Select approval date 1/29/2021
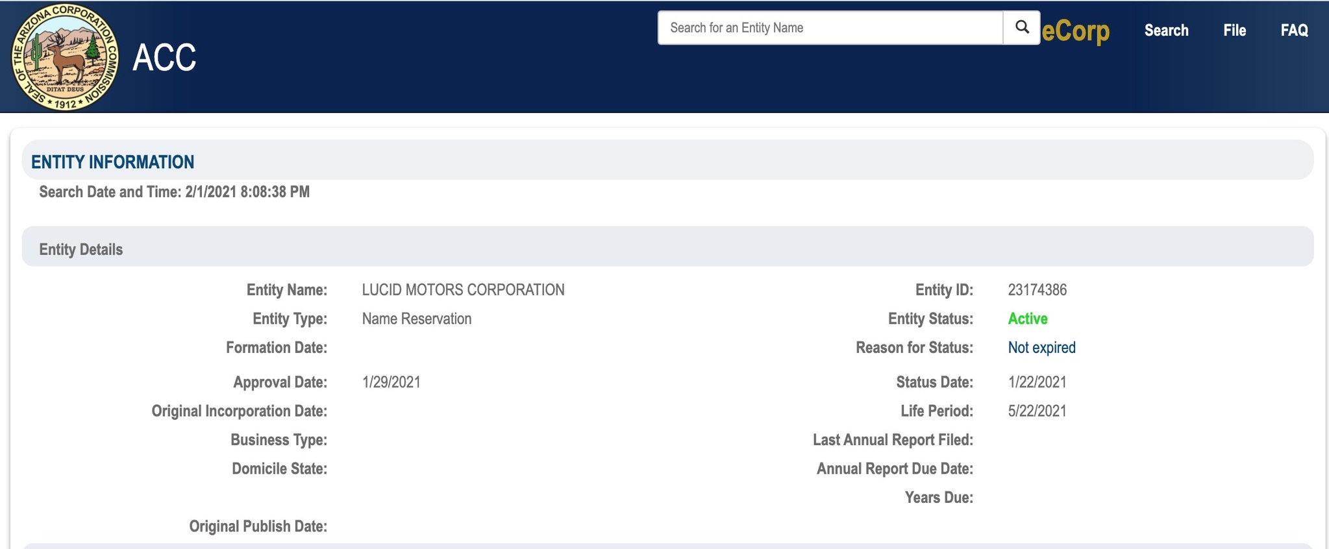Viewport: 1329px width, 549px height. click(391, 382)
